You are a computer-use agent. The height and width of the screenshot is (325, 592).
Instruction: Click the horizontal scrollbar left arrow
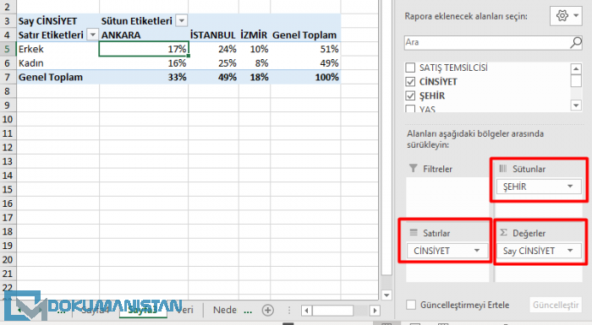pyautogui.click(x=306, y=311)
